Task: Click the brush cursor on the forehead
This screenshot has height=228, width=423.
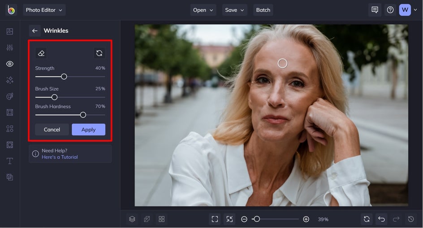Action: coord(282,63)
